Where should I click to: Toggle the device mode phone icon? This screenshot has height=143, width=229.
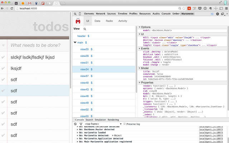[x=80, y=14]
